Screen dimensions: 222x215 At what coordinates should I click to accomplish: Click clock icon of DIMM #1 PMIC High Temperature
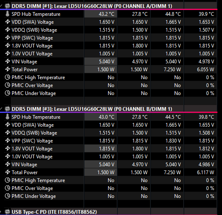[x=7, y=77]
